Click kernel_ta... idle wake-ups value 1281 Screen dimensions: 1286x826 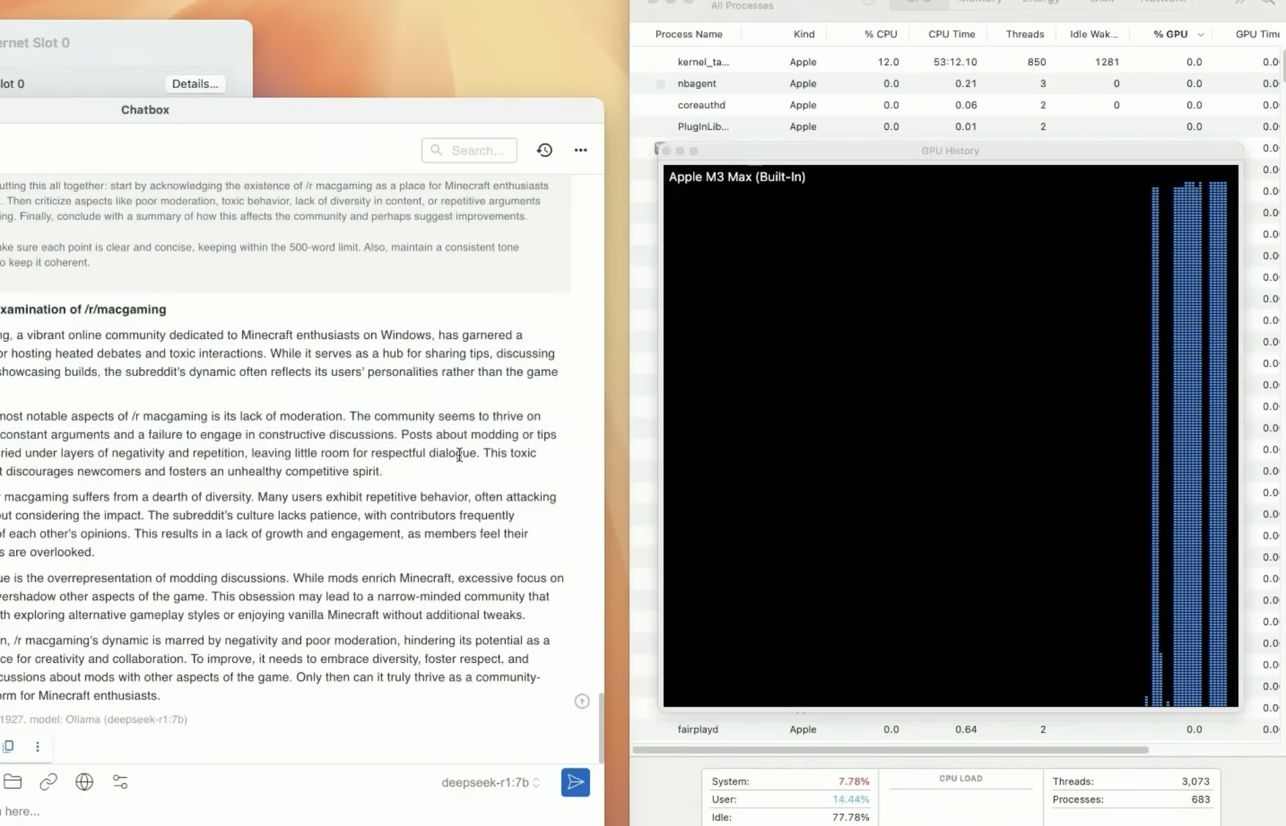(1107, 62)
